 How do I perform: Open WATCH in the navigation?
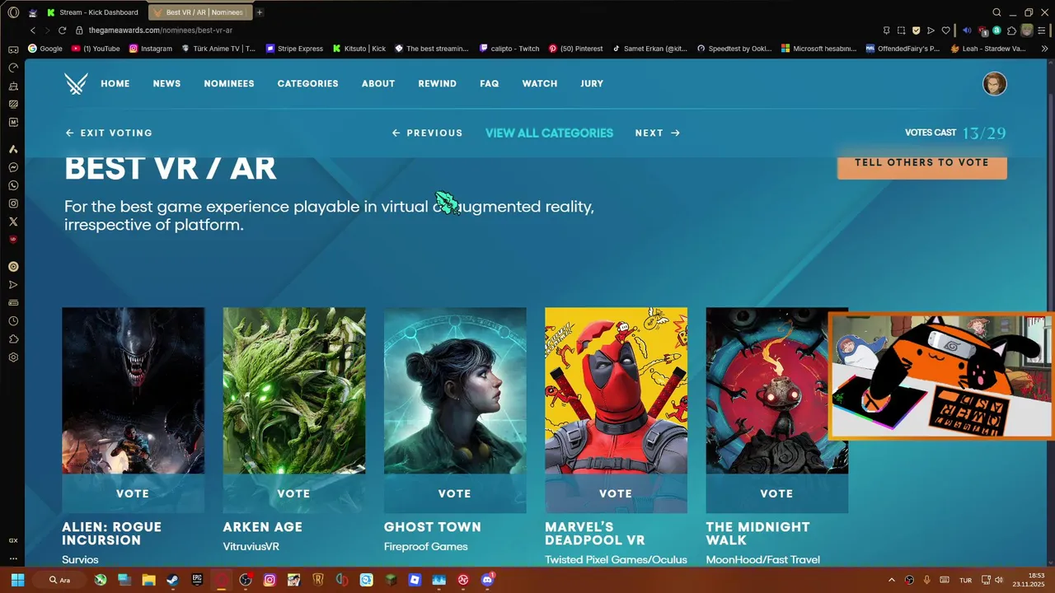pos(540,84)
